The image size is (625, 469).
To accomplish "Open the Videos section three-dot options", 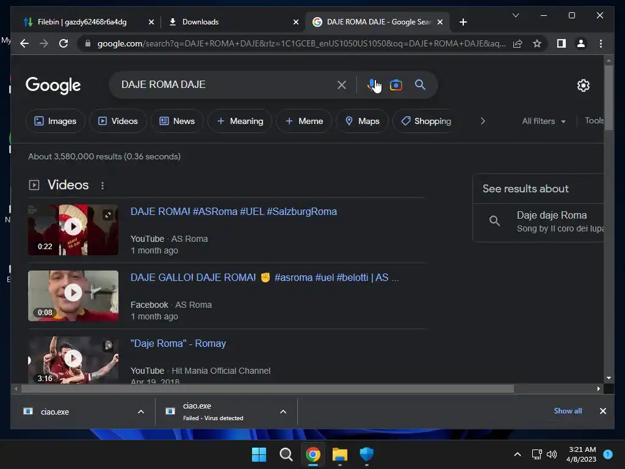I will click(x=103, y=186).
